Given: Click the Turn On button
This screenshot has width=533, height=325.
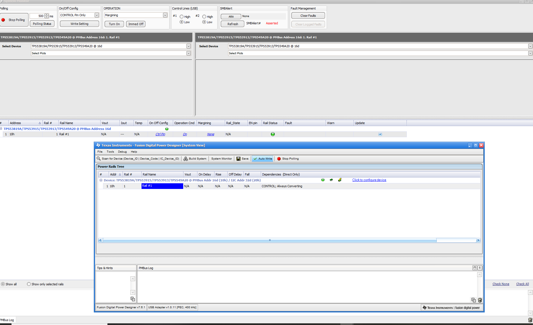Looking at the screenshot, I should 114,24.
